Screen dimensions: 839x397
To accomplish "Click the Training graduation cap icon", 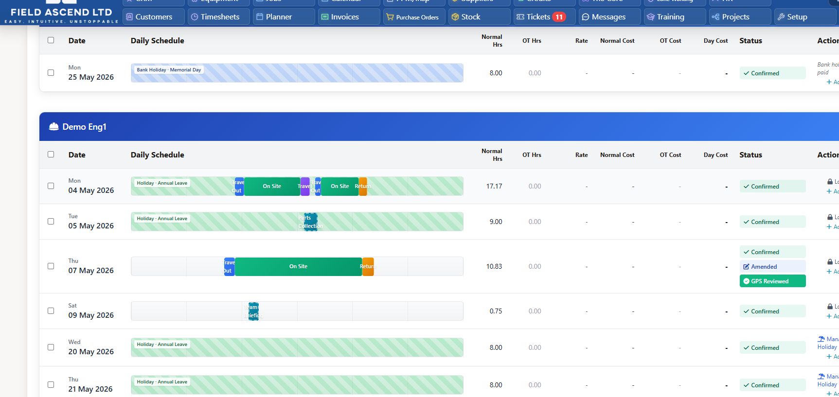I will [651, 17].
